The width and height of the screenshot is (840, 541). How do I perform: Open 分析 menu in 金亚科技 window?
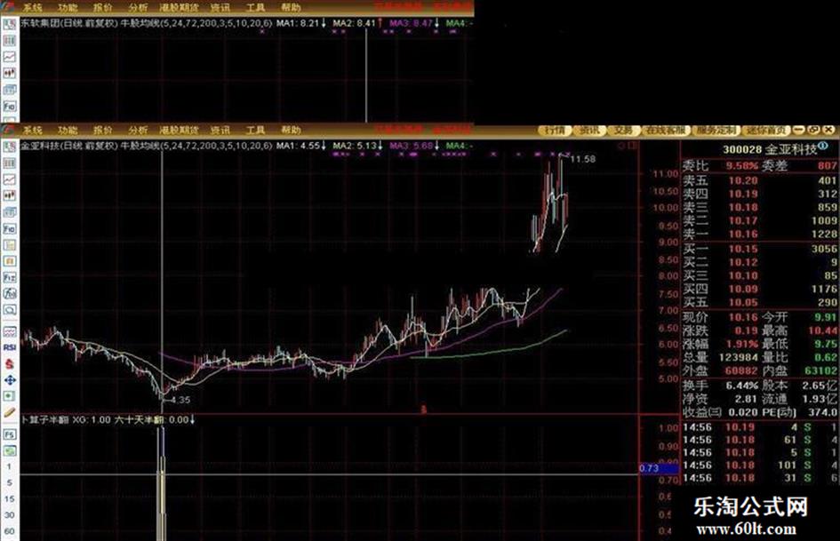point(138,131)
